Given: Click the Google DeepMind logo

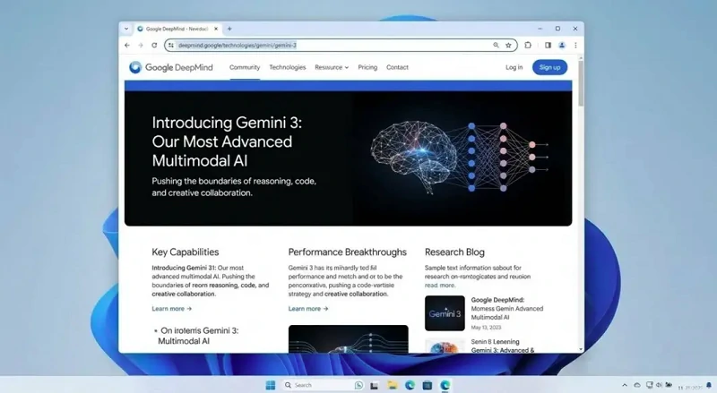Looking at the screenshot, I should pyautogui.click(x=171, y=67).
